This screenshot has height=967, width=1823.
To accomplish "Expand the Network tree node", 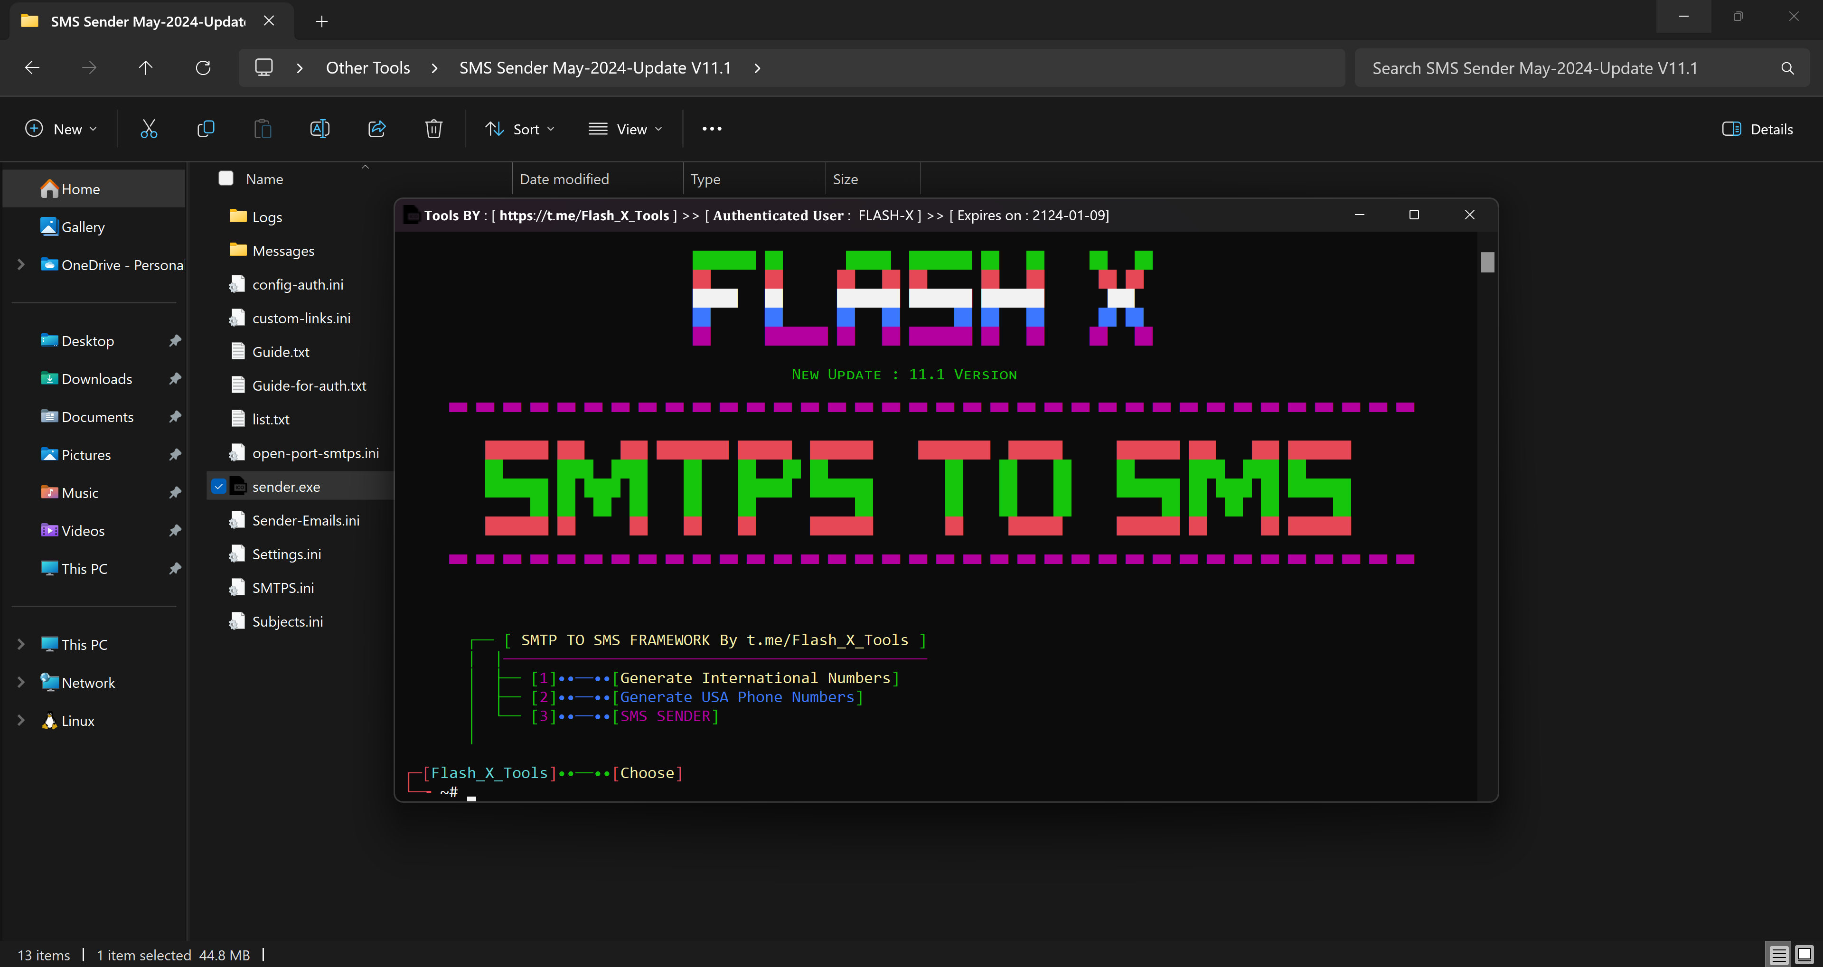I will 20,683.
